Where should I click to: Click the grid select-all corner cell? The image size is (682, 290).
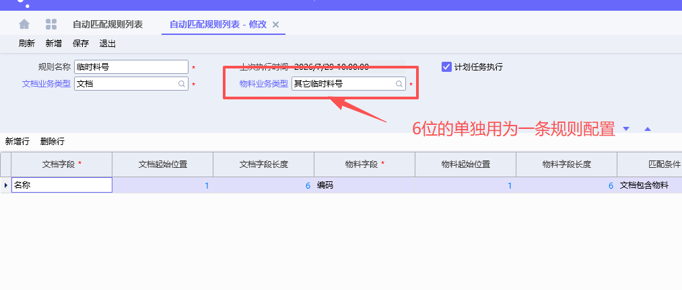(x=5, y=164)
